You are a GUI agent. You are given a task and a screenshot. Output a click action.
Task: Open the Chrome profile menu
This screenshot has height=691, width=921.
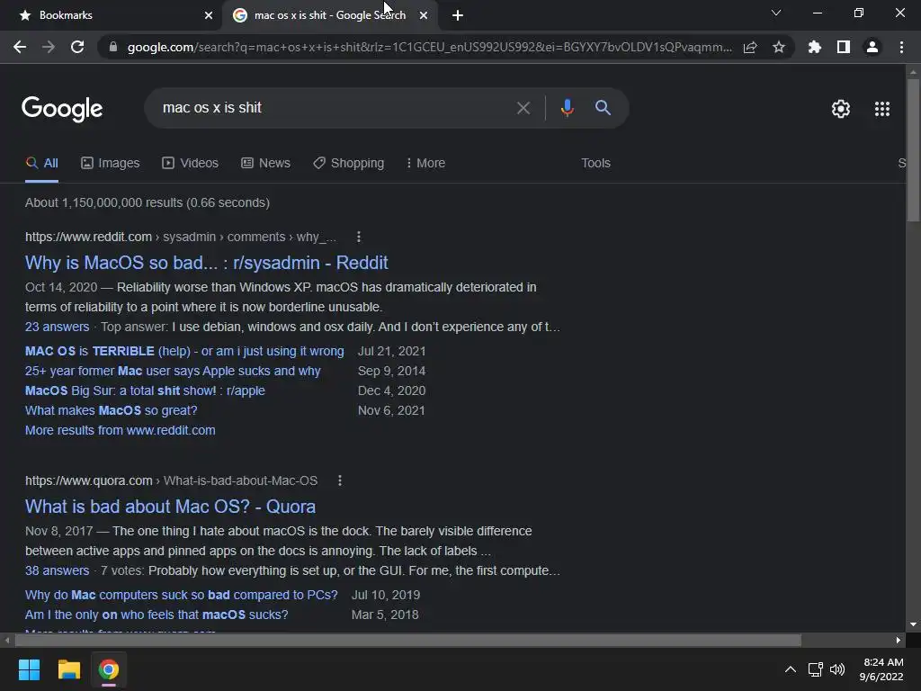pos(872,47)
